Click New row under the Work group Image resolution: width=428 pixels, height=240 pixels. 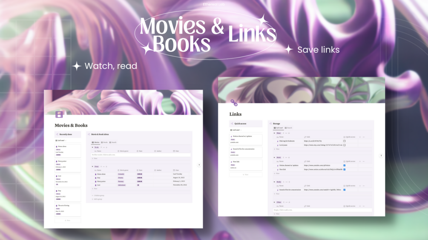[x=276, y=173]
